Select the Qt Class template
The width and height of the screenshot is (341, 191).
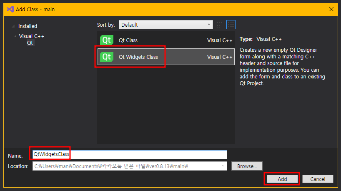[166, 40]
